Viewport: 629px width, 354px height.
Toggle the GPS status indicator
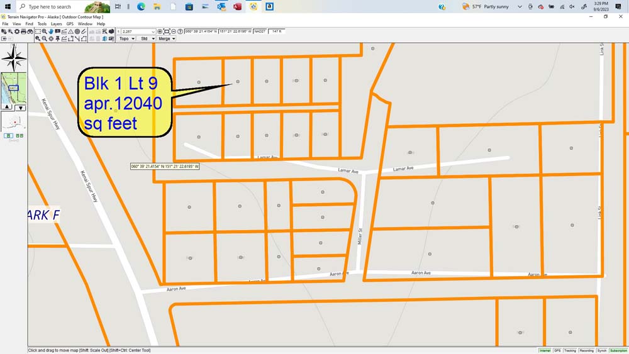click(557, 350)
